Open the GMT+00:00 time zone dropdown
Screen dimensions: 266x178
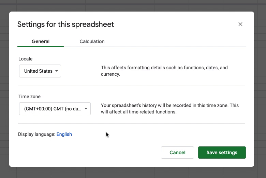point(55,109)
